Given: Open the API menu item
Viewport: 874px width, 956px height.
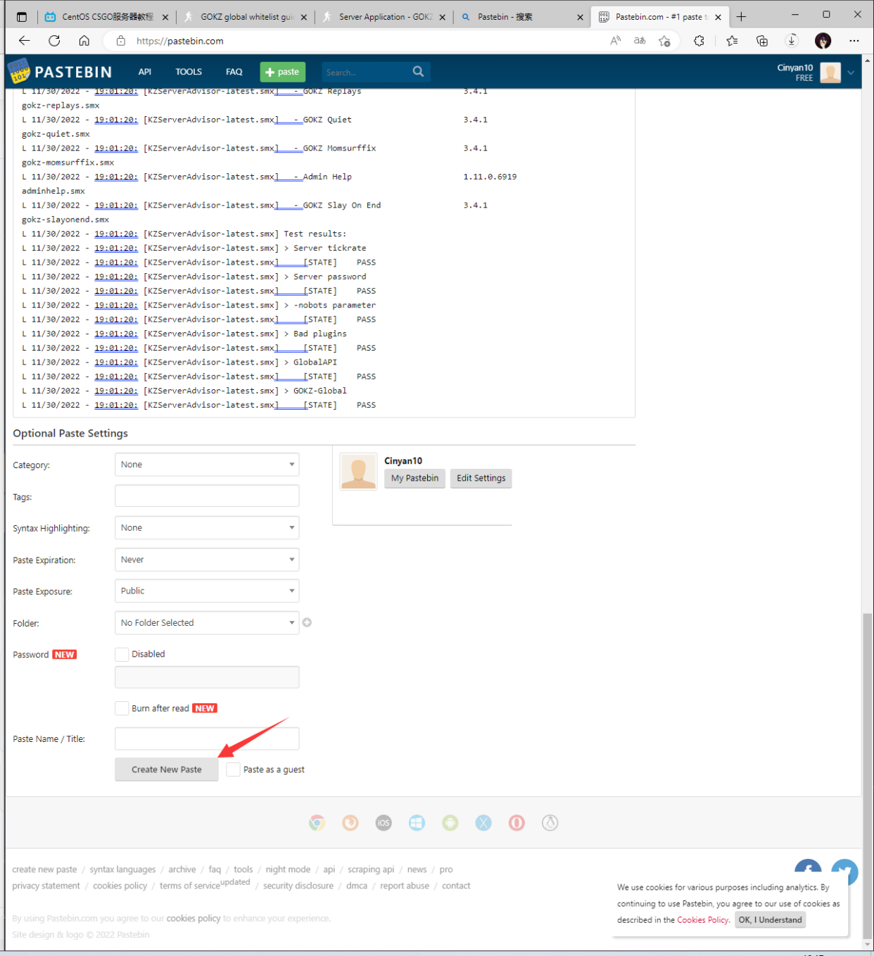Looking at the screenshot, I should pyautogui.click(x=145, y=72).
